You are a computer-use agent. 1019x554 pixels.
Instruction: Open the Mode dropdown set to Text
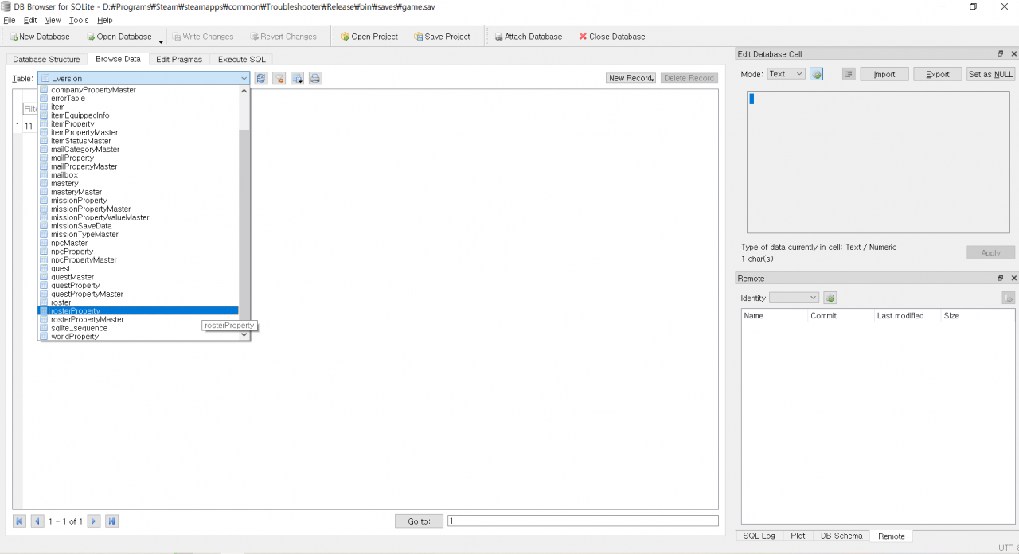786,74
